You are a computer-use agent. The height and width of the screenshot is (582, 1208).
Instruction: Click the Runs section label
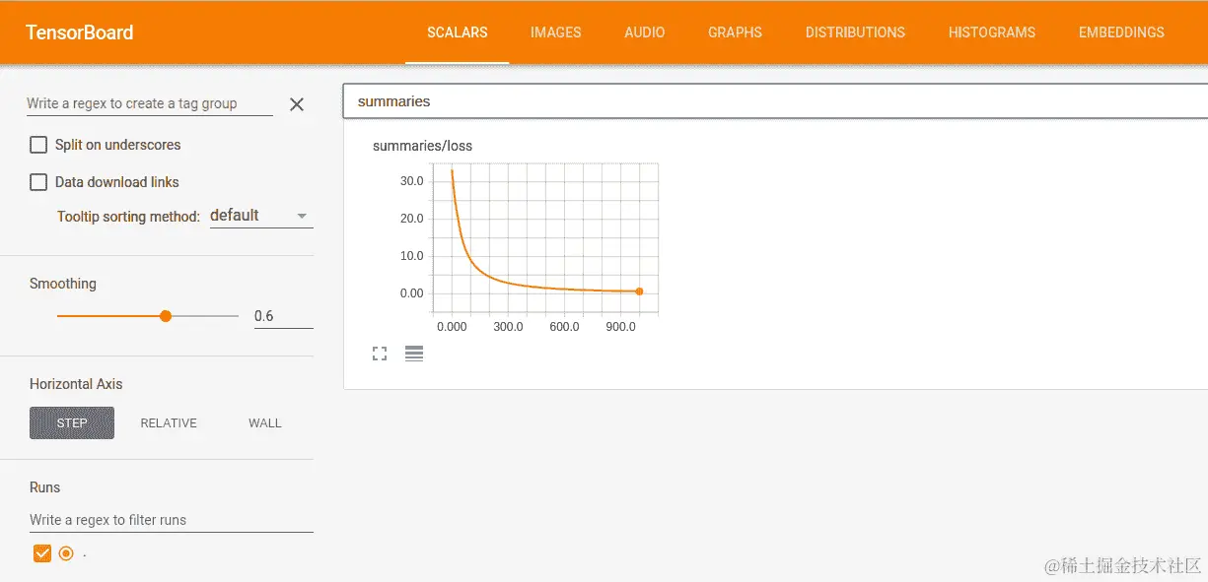pyautogui.click(x=45, y=487)
